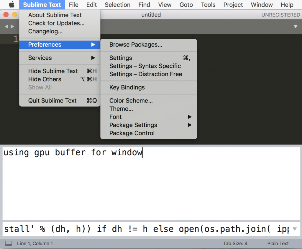Open the View menu
302x249 pixels.
(165, 5)
